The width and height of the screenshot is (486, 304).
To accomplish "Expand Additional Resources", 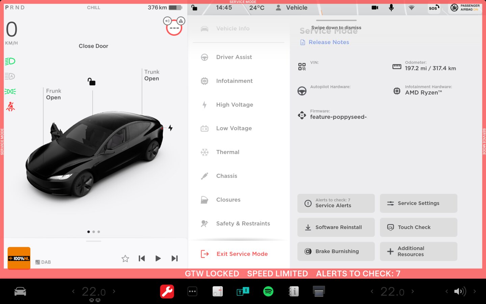I will 418,251.
